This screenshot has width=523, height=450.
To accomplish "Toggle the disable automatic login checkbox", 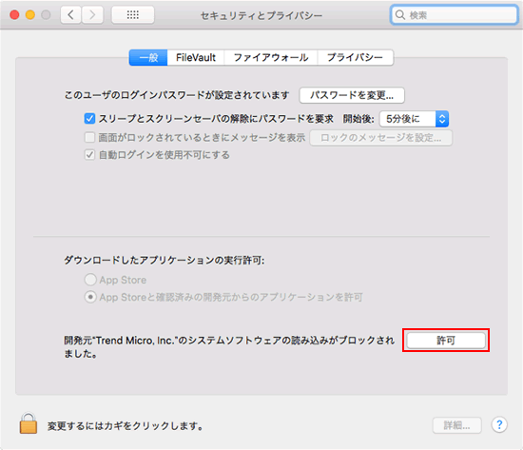I will tap(89, 155).
